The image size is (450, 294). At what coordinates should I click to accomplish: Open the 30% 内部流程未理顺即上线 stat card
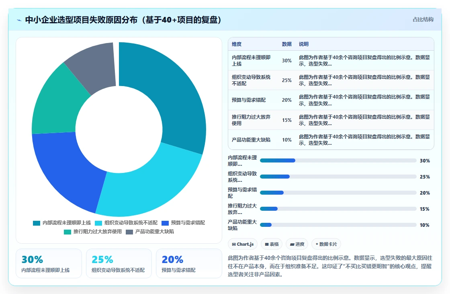coord(49,263)
